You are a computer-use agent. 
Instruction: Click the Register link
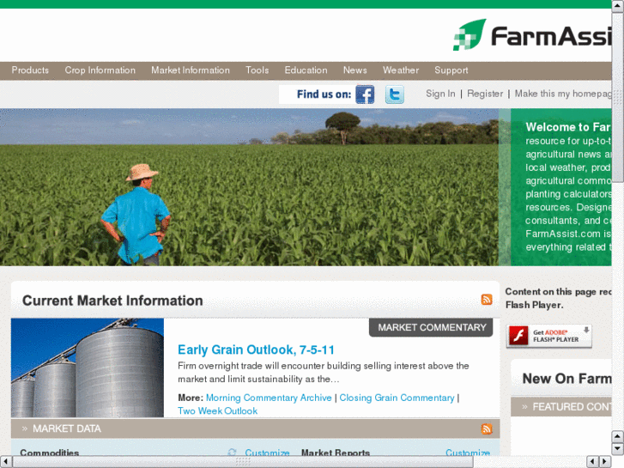[485, 94]
